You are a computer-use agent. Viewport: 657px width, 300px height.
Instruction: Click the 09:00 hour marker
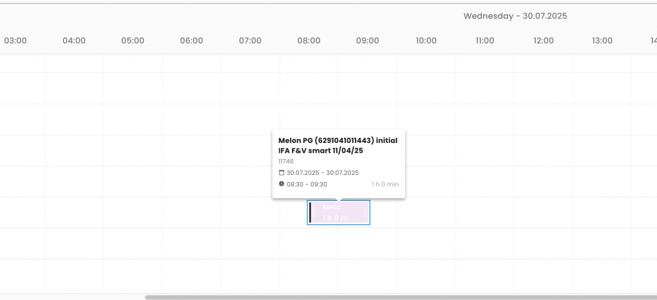(x=368, y=40)
